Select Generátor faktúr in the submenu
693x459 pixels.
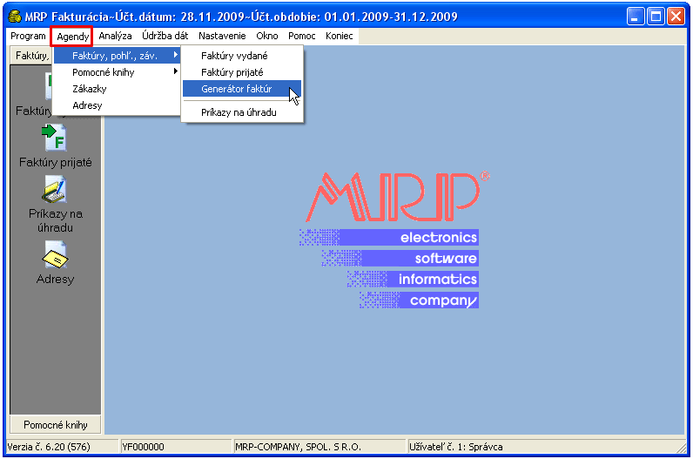click(242, 89)
